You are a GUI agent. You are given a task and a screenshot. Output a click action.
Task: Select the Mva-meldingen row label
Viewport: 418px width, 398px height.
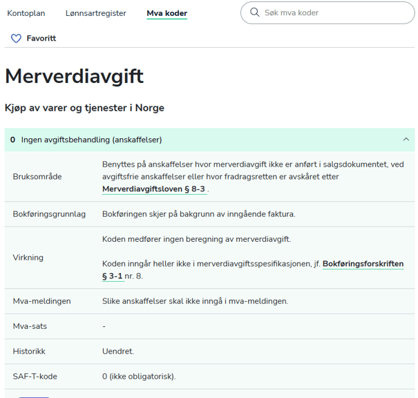(42, 301)
